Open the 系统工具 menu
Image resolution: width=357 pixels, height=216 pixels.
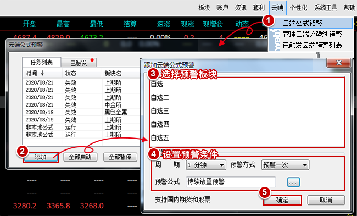[326, 8]
